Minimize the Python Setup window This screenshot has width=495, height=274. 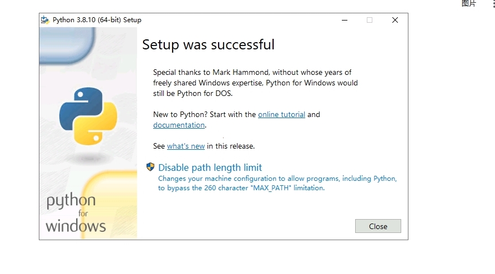point(344,20)
